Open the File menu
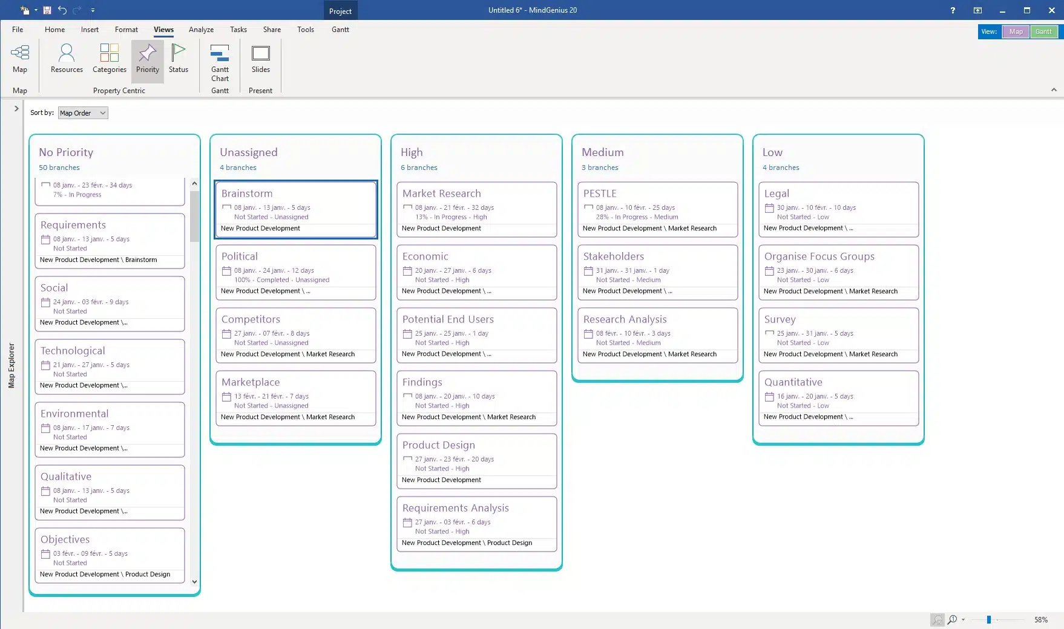The height and width of the screenshot is (629, 1064). coord(18,30)
